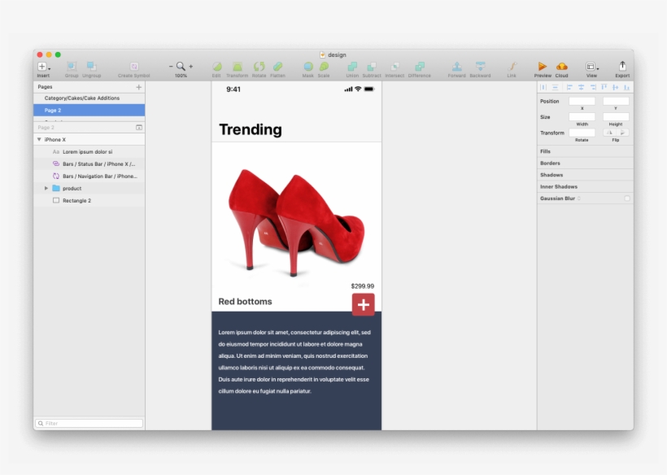Switch to the Category/Cakes/Cake Additions page
The image size is (667, 475).
click(x=88, y=98)
